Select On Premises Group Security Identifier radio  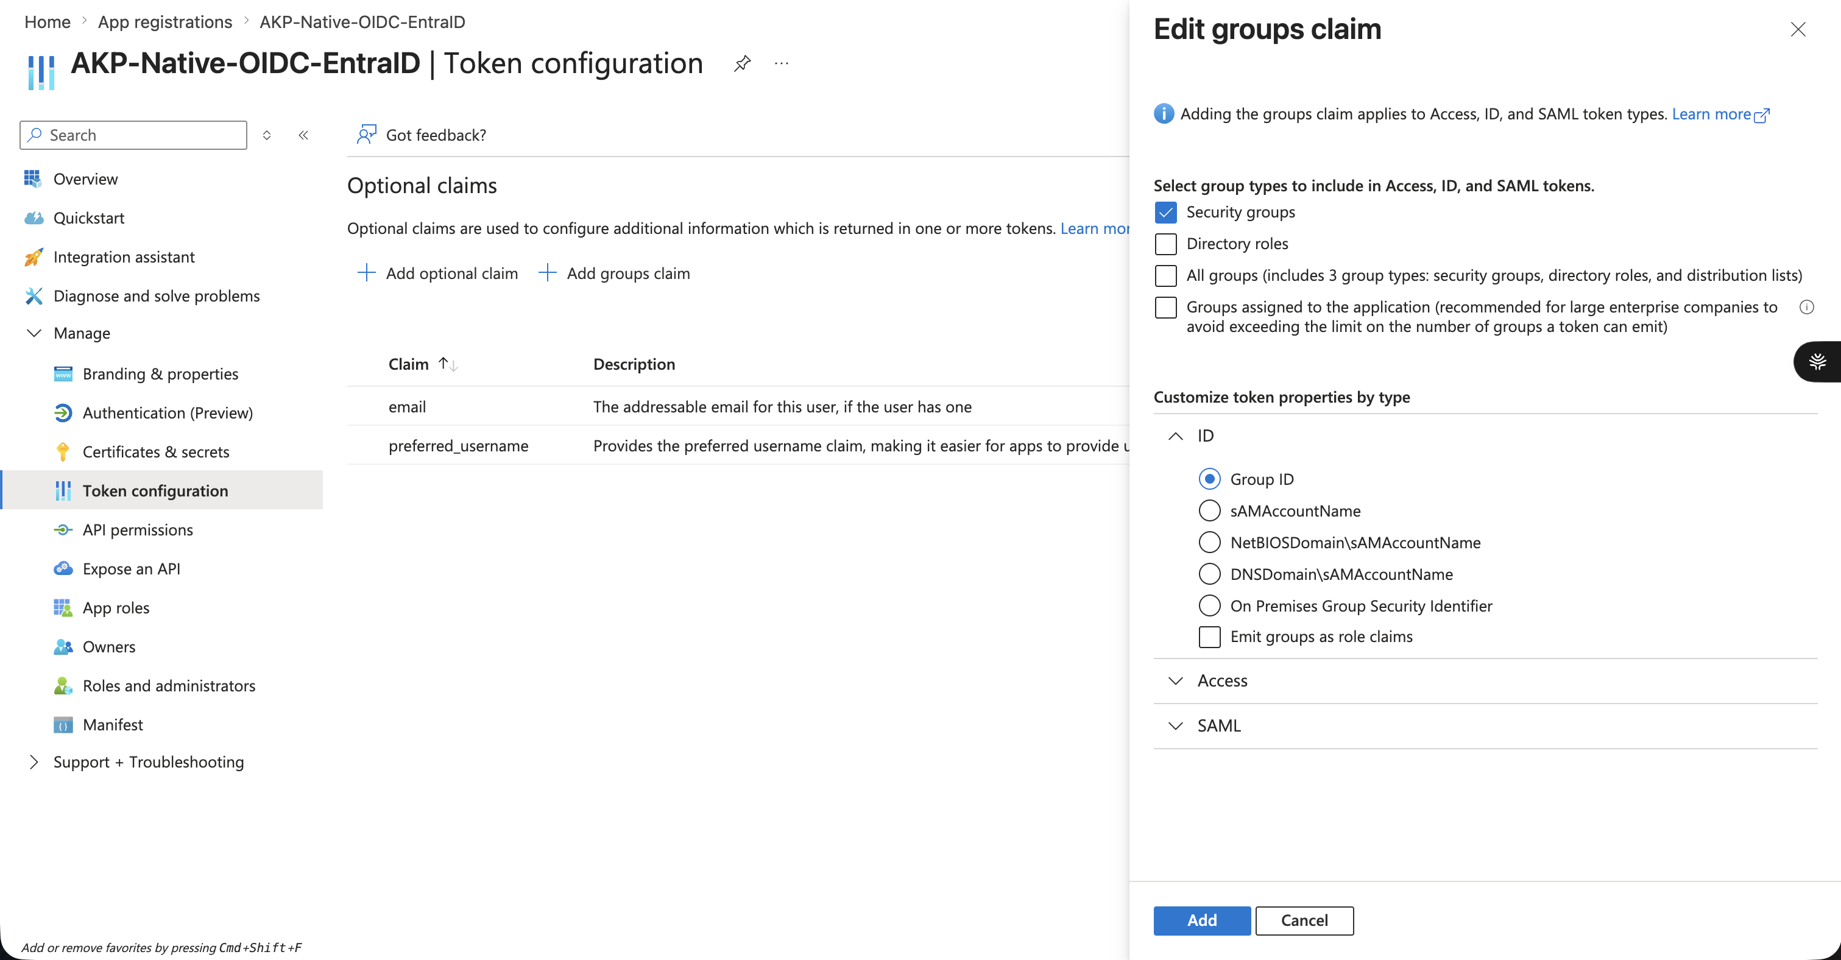1209,605
